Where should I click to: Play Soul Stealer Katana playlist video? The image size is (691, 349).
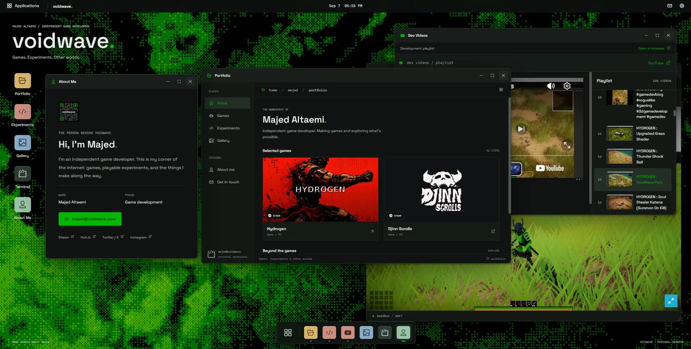tap(633, 202)
